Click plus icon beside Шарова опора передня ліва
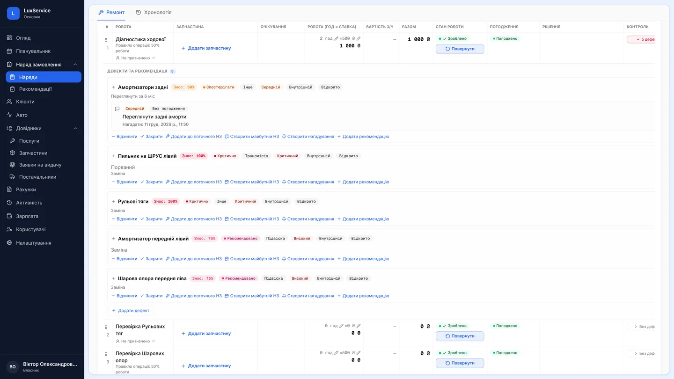Viewport: 674px width, 379px height. pos(113,278)
